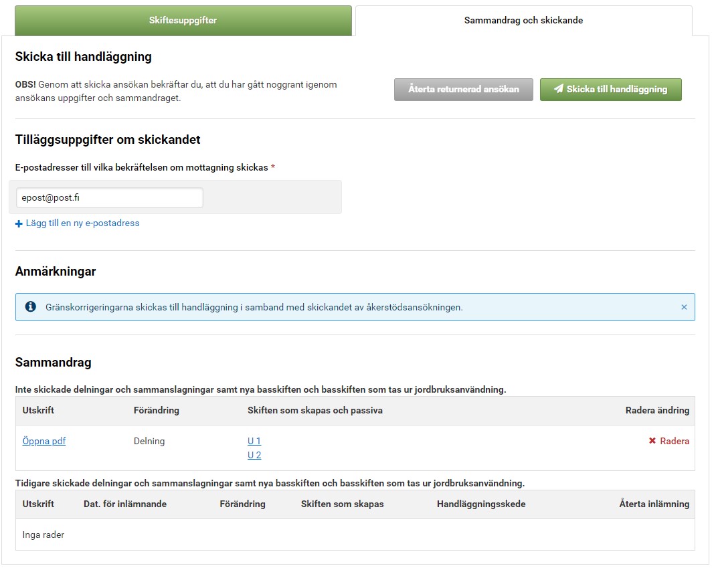Open the U 1 parcel link
Image resolution: width=714 pixels, height=572 pixels.
pyautogui.click(x=254, y=441)
